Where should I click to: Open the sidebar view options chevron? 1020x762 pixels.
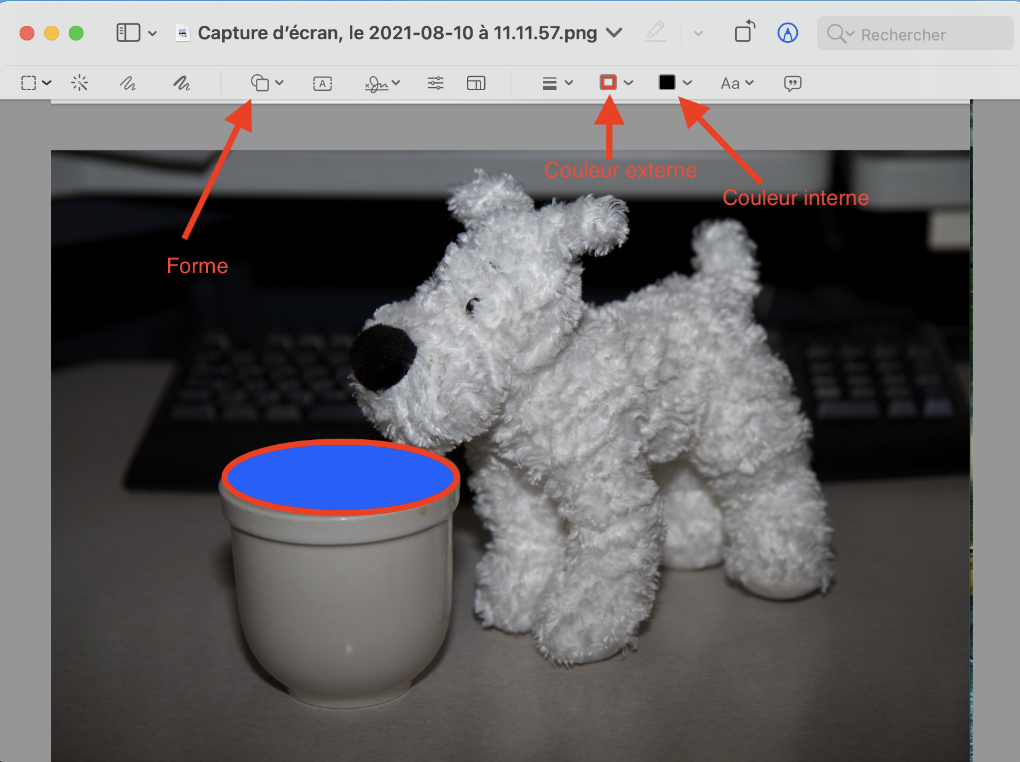[152, 33]
